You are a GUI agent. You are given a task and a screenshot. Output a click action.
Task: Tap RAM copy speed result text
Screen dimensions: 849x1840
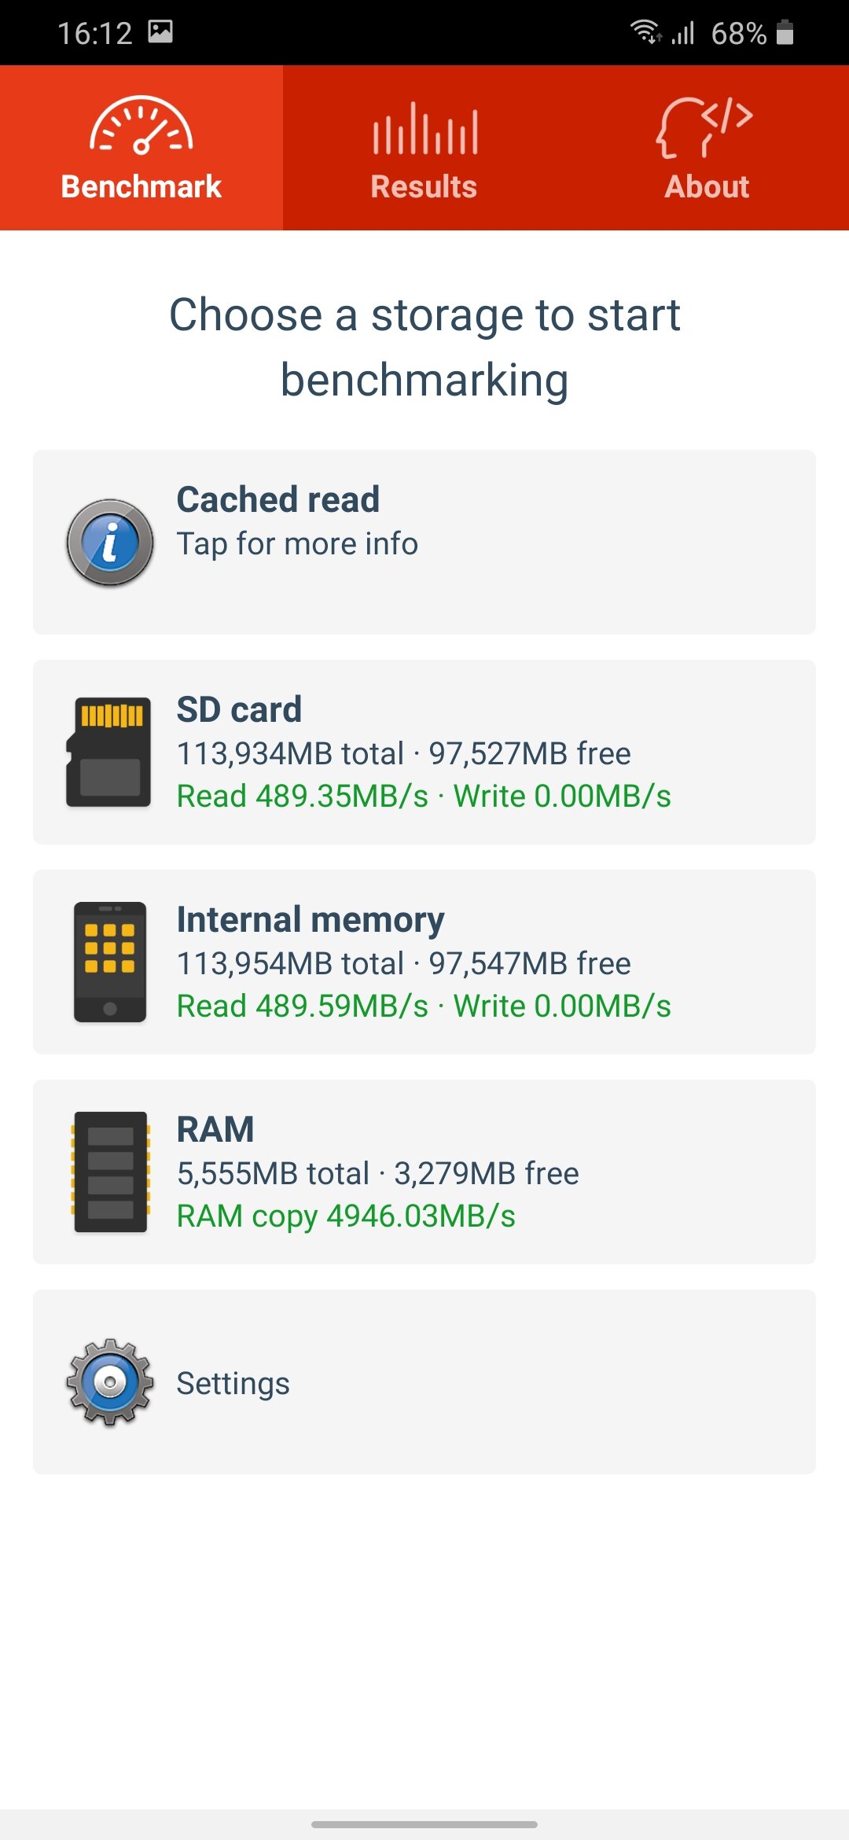[x=346, y=1216]
